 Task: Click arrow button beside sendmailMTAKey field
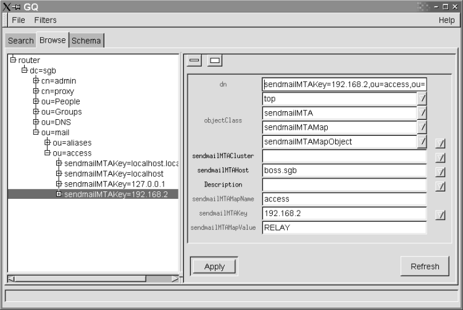440,214
